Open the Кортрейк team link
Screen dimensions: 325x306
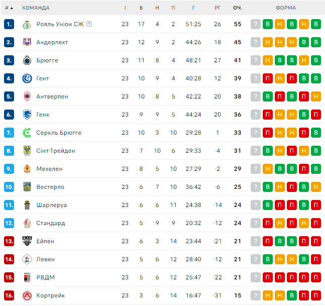click(50, 295)
